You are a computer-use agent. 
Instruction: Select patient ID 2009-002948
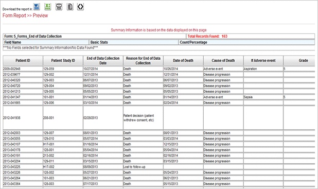pos(11,69)
